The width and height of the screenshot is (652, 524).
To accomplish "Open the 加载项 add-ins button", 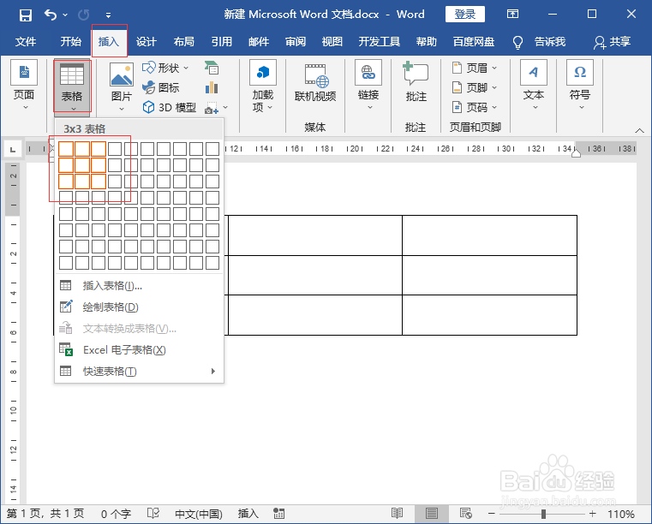I will click(263, 87).
